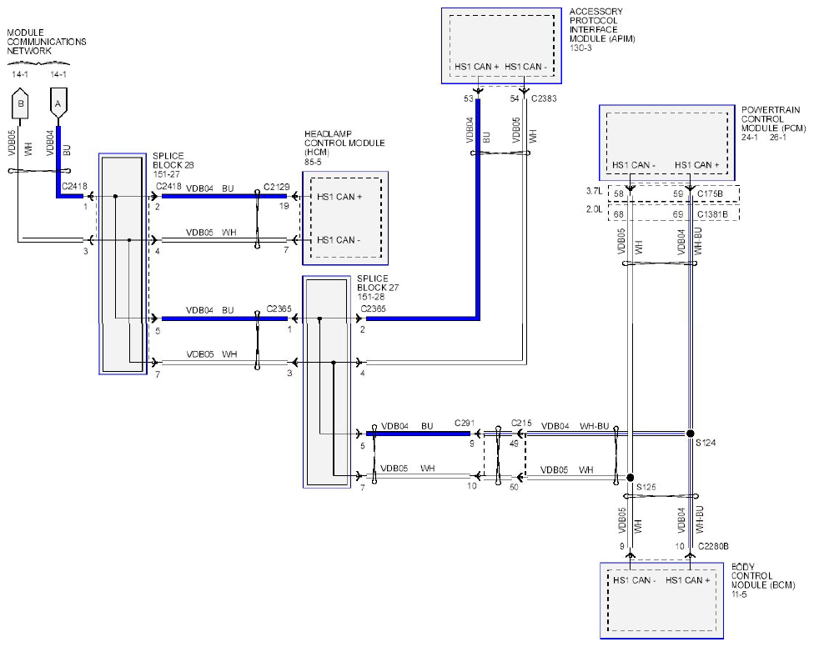The width and height of the screenshot is (814, 647).
Task: Select the "C1381B" connector label
Action: point(712,214)
